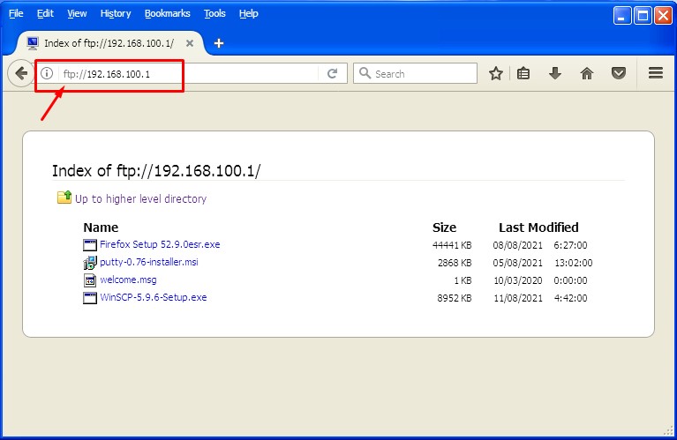Expand the Tools menu

[214, 13]
